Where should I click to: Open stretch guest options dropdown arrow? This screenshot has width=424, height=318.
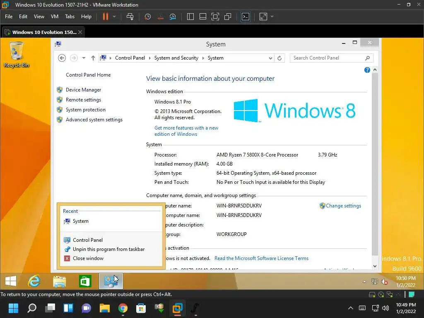(272, 17)
